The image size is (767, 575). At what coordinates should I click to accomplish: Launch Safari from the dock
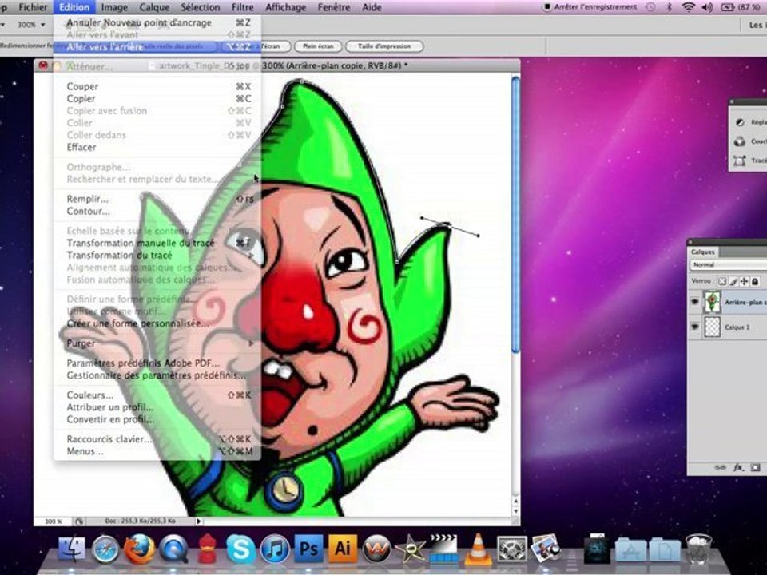click(x=105, y=549)
